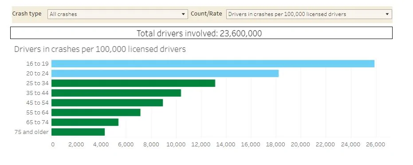413x165 pixels.
Task: Click the 14,000 x-axis tick label
Action: 226,145
